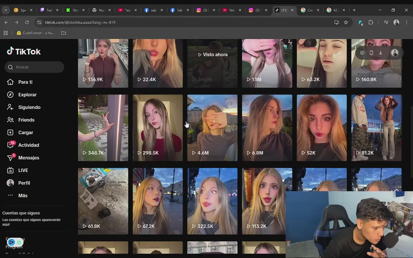Open the video with 322.5K views

click(x=212, y=201)
